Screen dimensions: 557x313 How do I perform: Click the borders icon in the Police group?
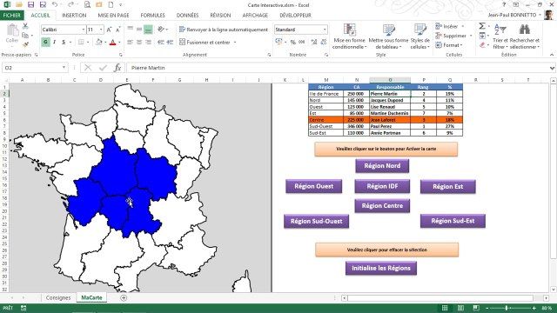(x=81, y=42)
